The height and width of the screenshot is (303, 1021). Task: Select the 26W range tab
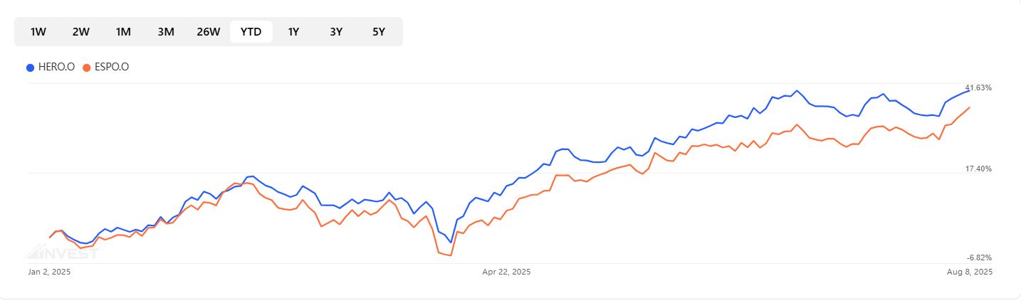coord(209,31)
